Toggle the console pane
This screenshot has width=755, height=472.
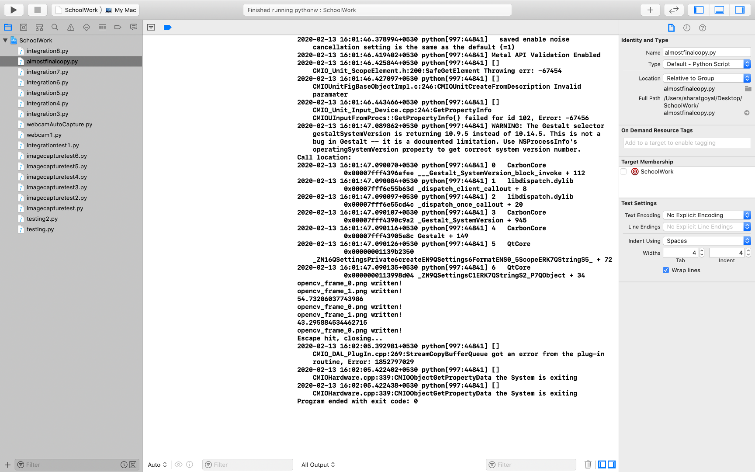click(x=612, y=465)
